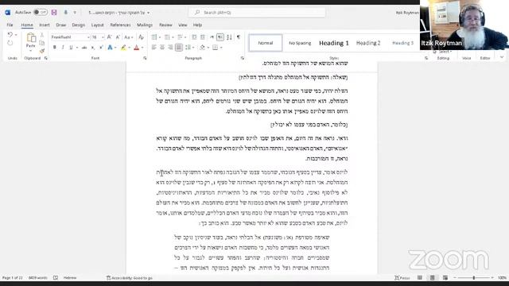
Task: Click into the Search box
Action: pos(257,13)
